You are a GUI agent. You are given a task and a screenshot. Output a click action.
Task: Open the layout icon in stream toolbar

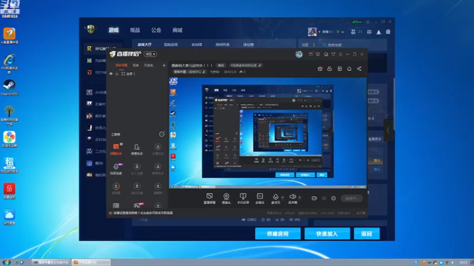click(340, 69)
